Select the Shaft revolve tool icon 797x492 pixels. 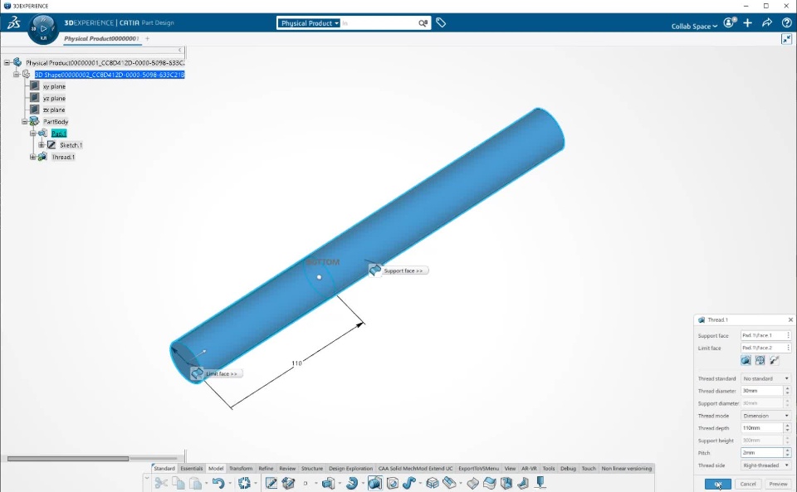tap(352, 483)
